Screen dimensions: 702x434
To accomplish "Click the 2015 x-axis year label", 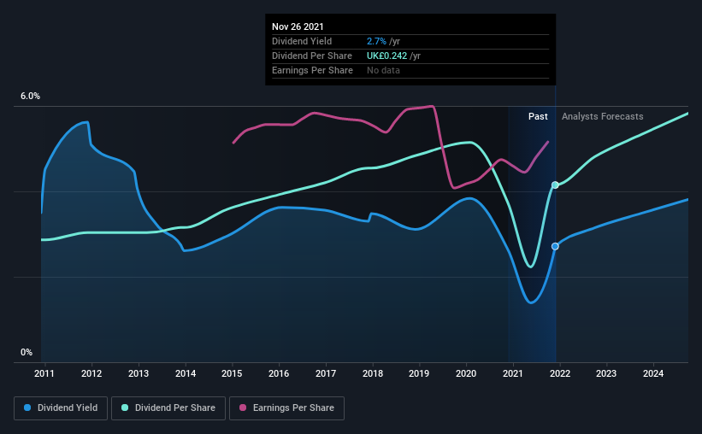I will click(232, 373).
